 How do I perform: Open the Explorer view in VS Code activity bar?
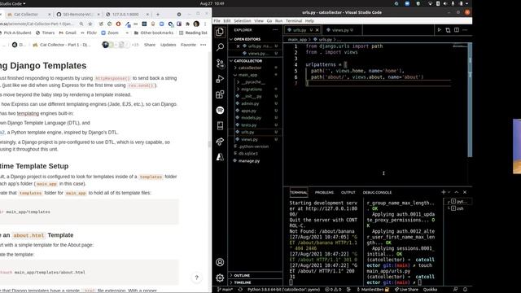(220, 32)
